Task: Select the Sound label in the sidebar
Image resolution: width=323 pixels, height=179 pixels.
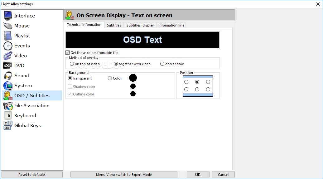Action: pyautogui.click(x=22, y=75)
